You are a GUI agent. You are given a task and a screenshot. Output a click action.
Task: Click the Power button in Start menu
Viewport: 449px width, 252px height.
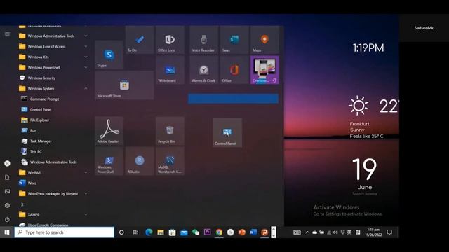pos(7,219)
